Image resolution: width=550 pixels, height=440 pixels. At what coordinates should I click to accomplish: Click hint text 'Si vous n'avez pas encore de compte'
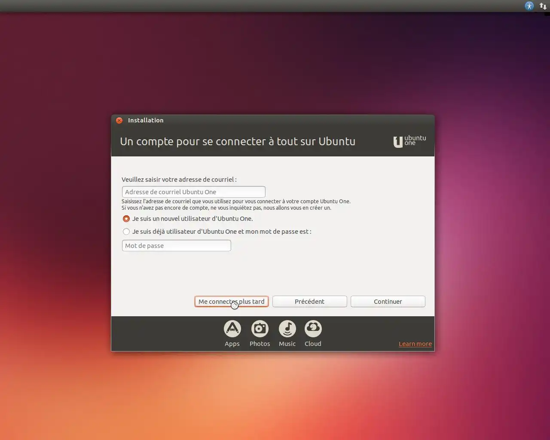[226, 208]
